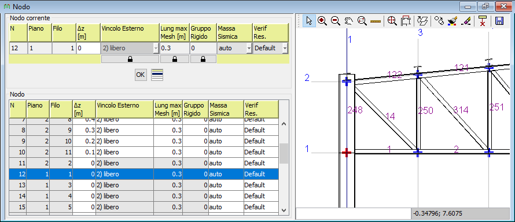515x222 pixels.
Task: Click top chord label 121
Action: point(461,68)
